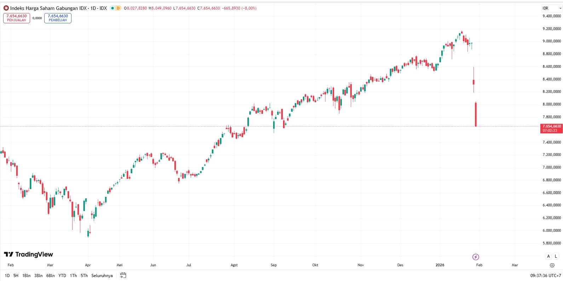Screen dimensions: 563x281
Task: Select the 5Th date range
Action: click(x=84, y=276)
